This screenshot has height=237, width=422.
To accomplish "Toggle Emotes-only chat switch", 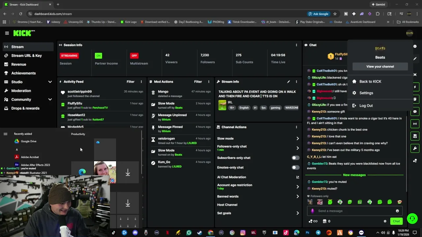I will [295, 168].
